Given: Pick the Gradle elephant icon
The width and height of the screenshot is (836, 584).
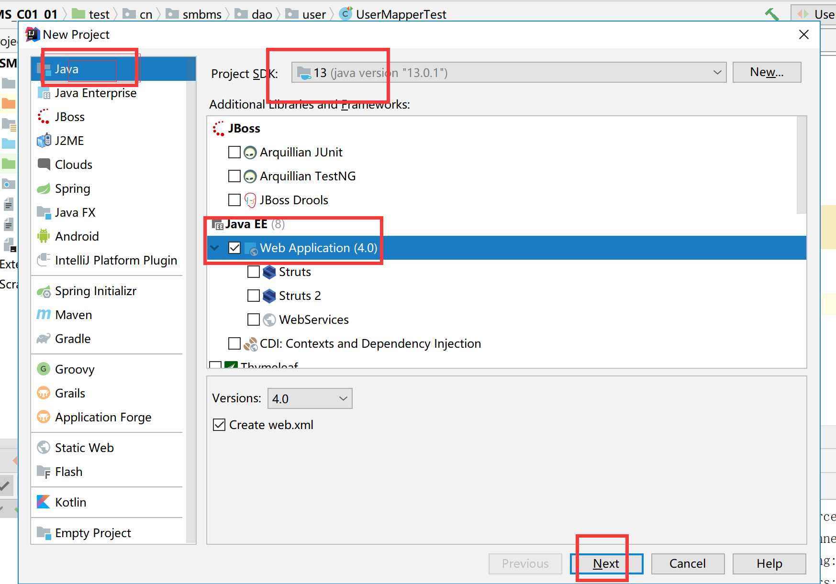Looking at the screenshot, I should [x=44, y=339].
